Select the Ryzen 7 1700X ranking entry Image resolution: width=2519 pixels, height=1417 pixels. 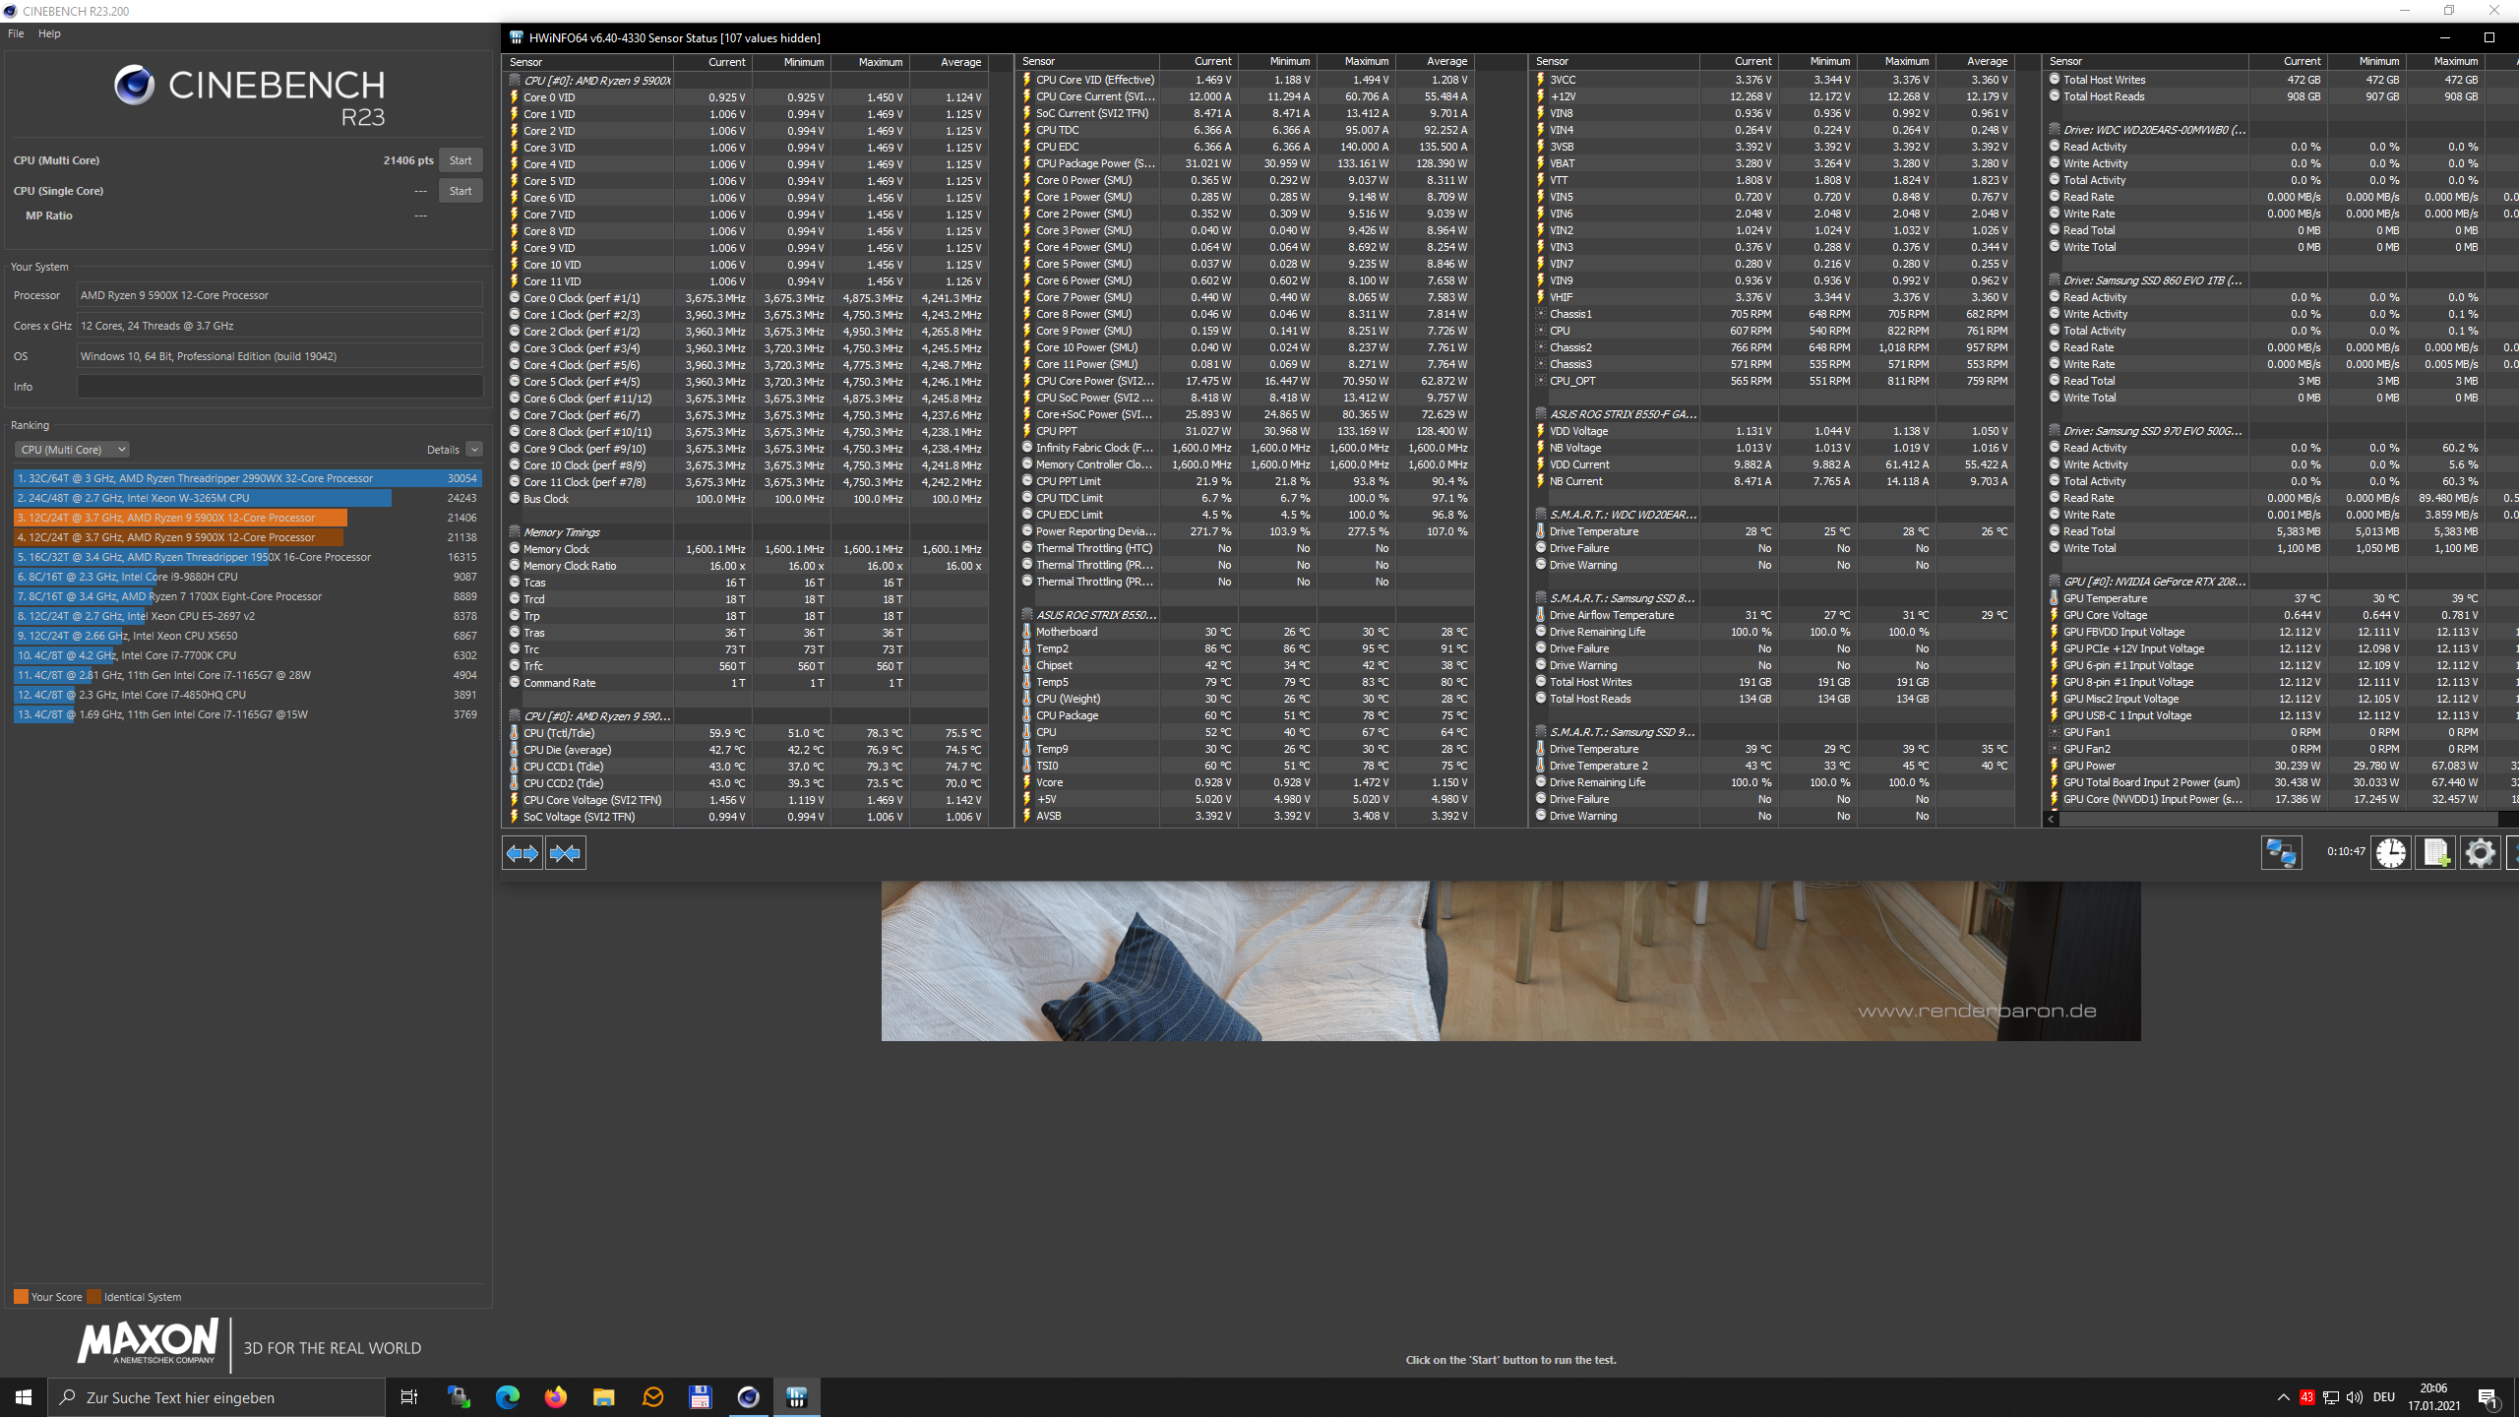pyautogui.click(x=247, y=596)
